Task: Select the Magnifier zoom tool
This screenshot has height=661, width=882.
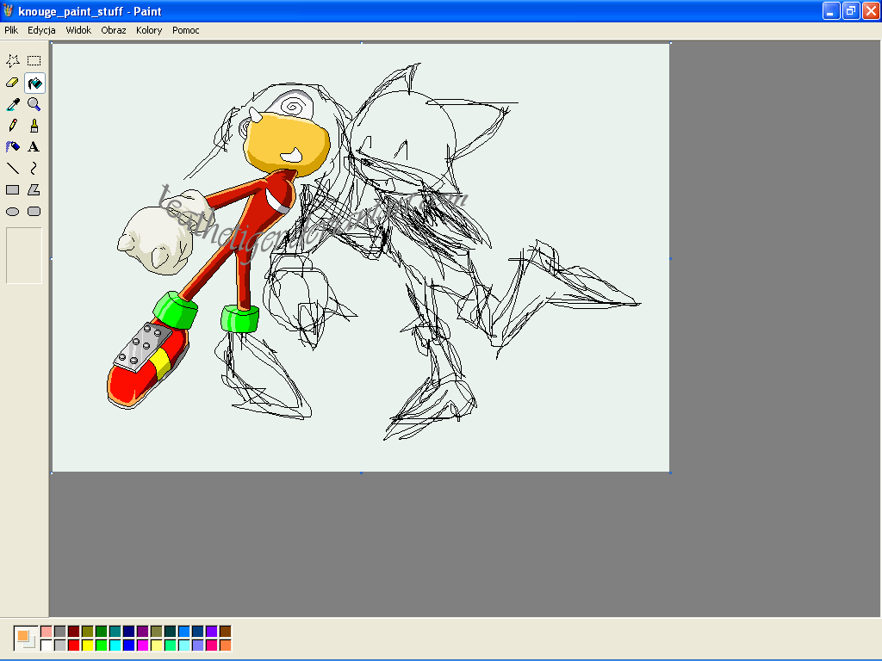Action: (x=34, y=104)
